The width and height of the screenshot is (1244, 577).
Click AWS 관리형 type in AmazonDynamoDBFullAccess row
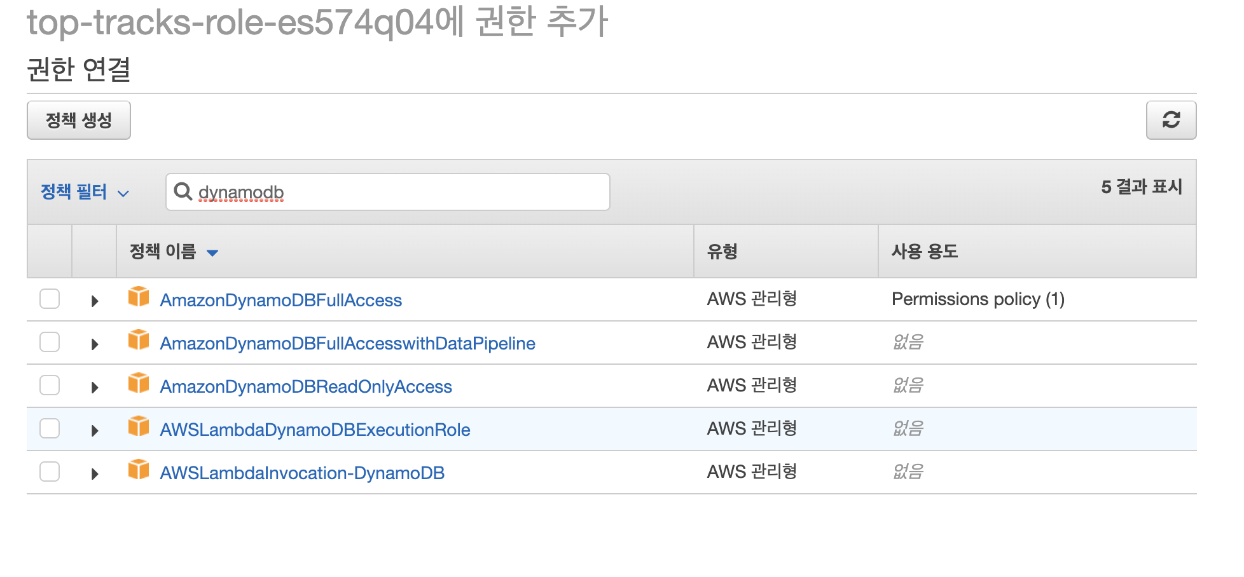coord(752,299)
